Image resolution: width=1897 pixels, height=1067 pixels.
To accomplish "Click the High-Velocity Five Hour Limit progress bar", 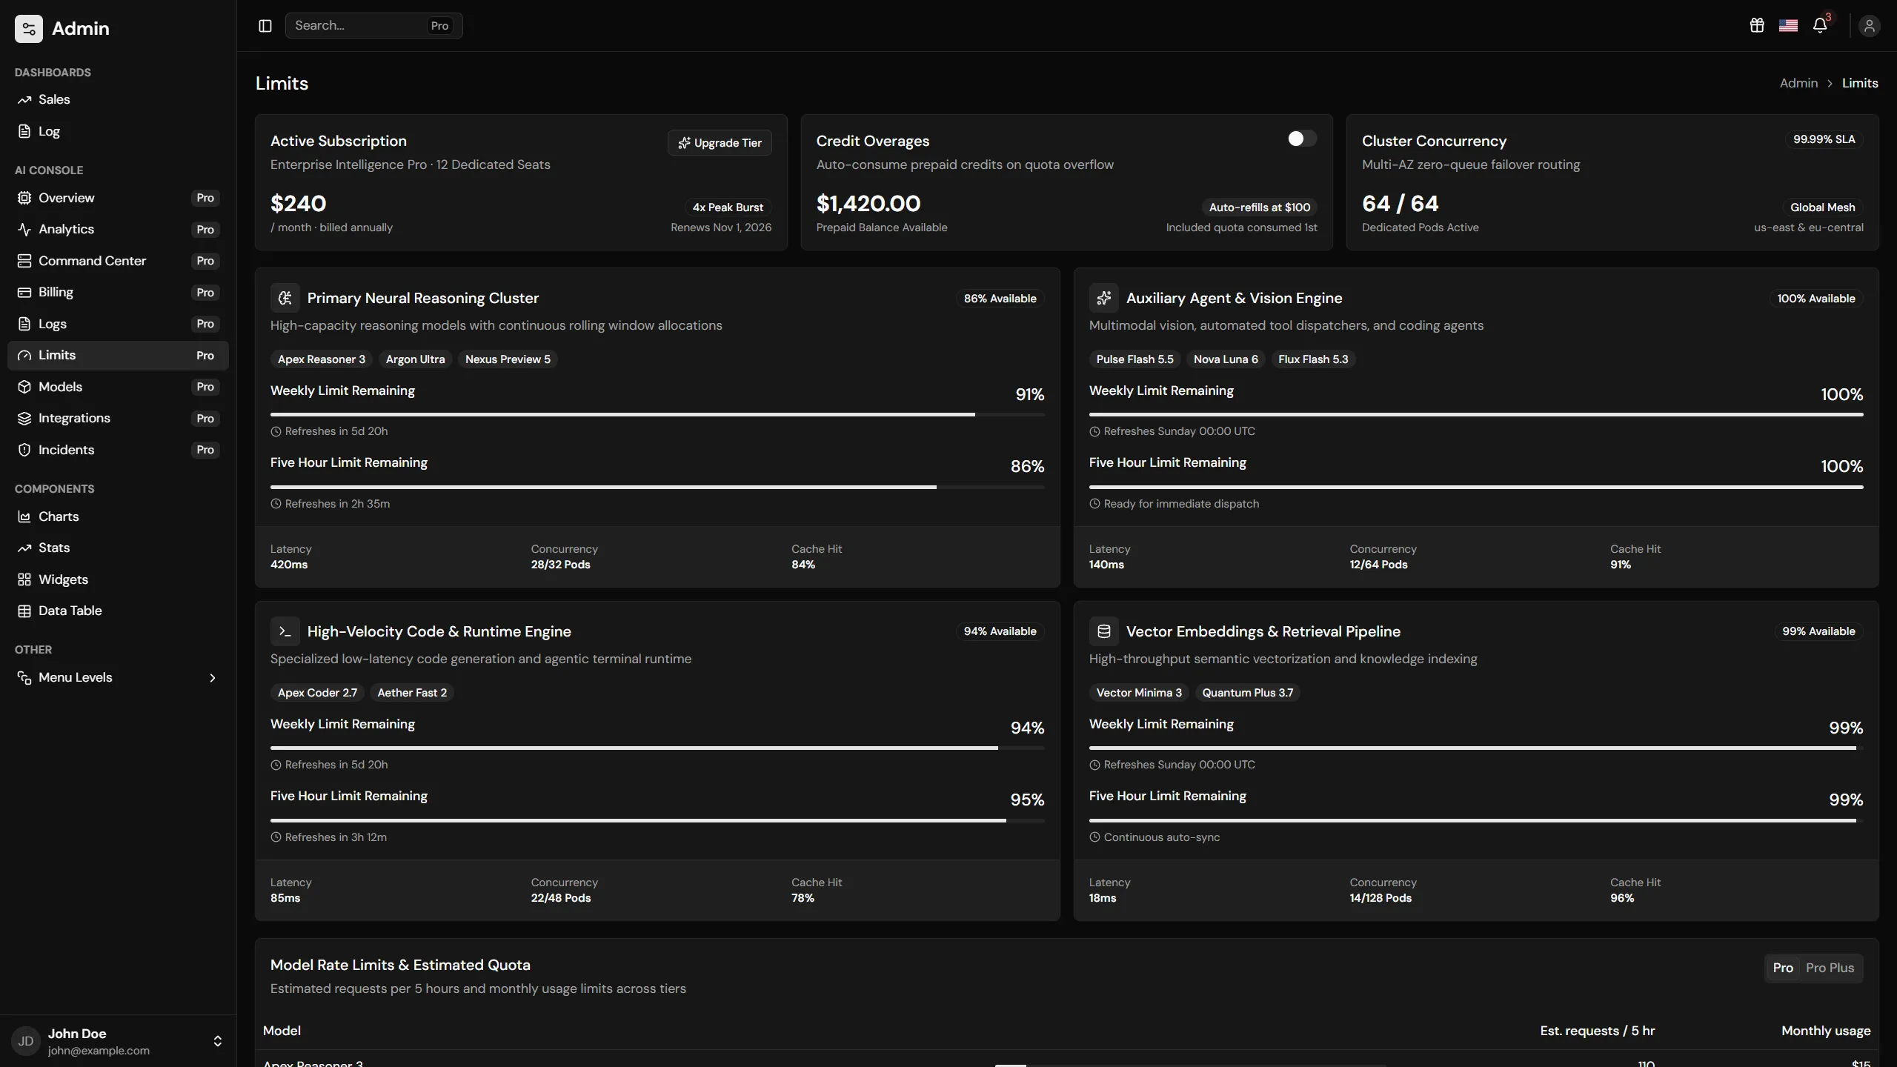I will (x=657, y=820).
